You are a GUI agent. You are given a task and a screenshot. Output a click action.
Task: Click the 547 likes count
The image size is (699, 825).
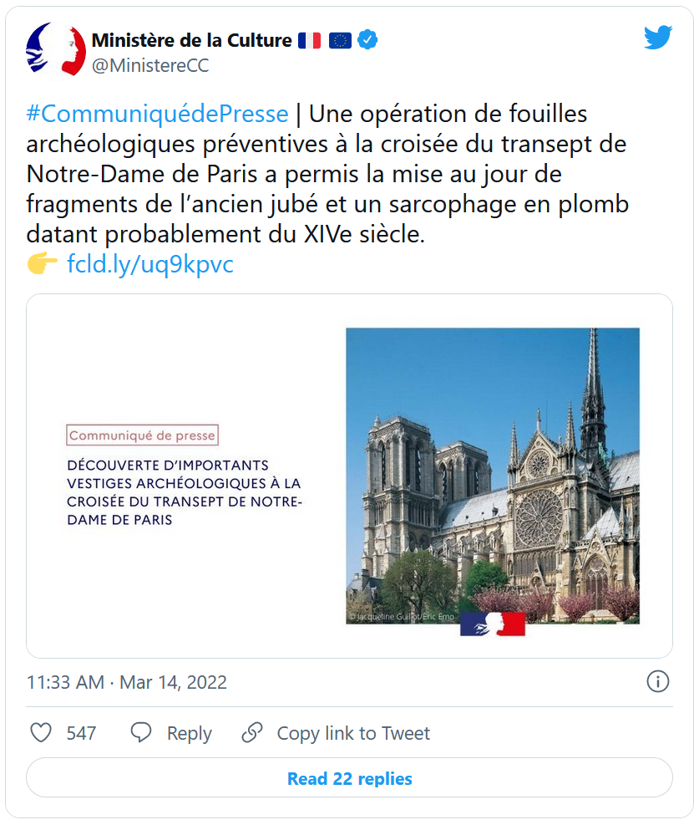pyautogui.click(x=81, y=733)
